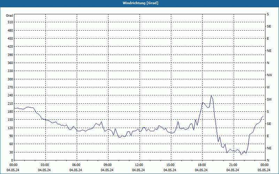Click the S compass label beside the 180 gridline
Image resolution: width=279 pixels, height=174 pixels.
(268, 112)
